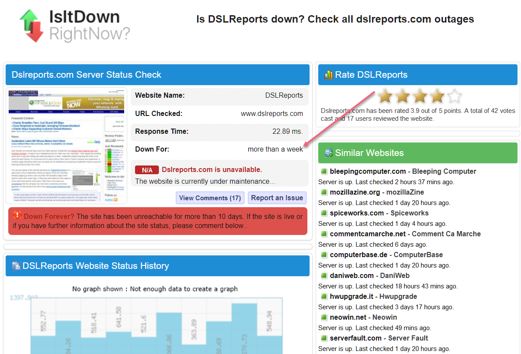Viewport: 521px width, 354px height.
Task: Open the neowin.net link
Action: tap(348, 317)
